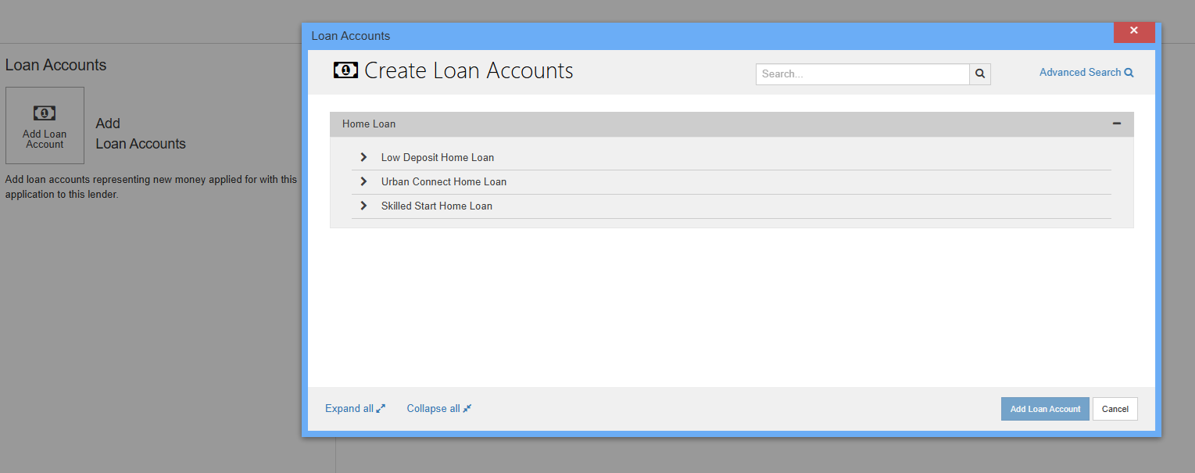Select the banknote icon in the dialog header
The image size is (1195, 473).
pos(345,70)
